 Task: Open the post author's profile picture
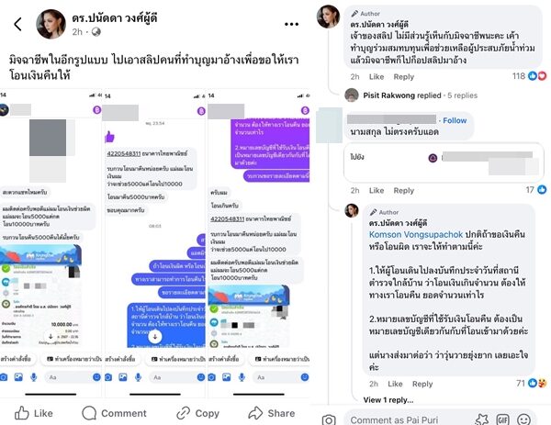click(x=51, y=24)
